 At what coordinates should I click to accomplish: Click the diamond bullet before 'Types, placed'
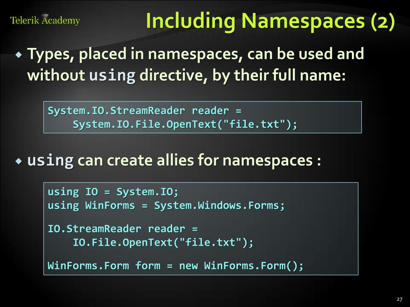(19, 55)
